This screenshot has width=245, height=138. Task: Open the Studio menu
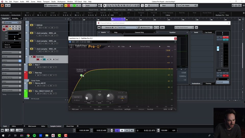click(53, 2)
